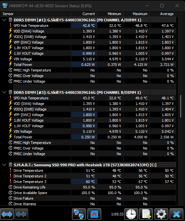Click the expand/collapse arrows button in bottom toolbar
The height and width of the screenshot is (221, 185).
tap(7, 214)
